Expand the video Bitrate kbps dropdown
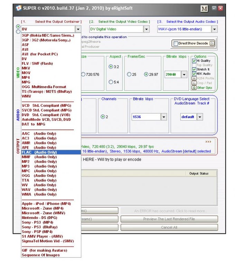Screen dimensions: 235x261 [x=184, y=74]
